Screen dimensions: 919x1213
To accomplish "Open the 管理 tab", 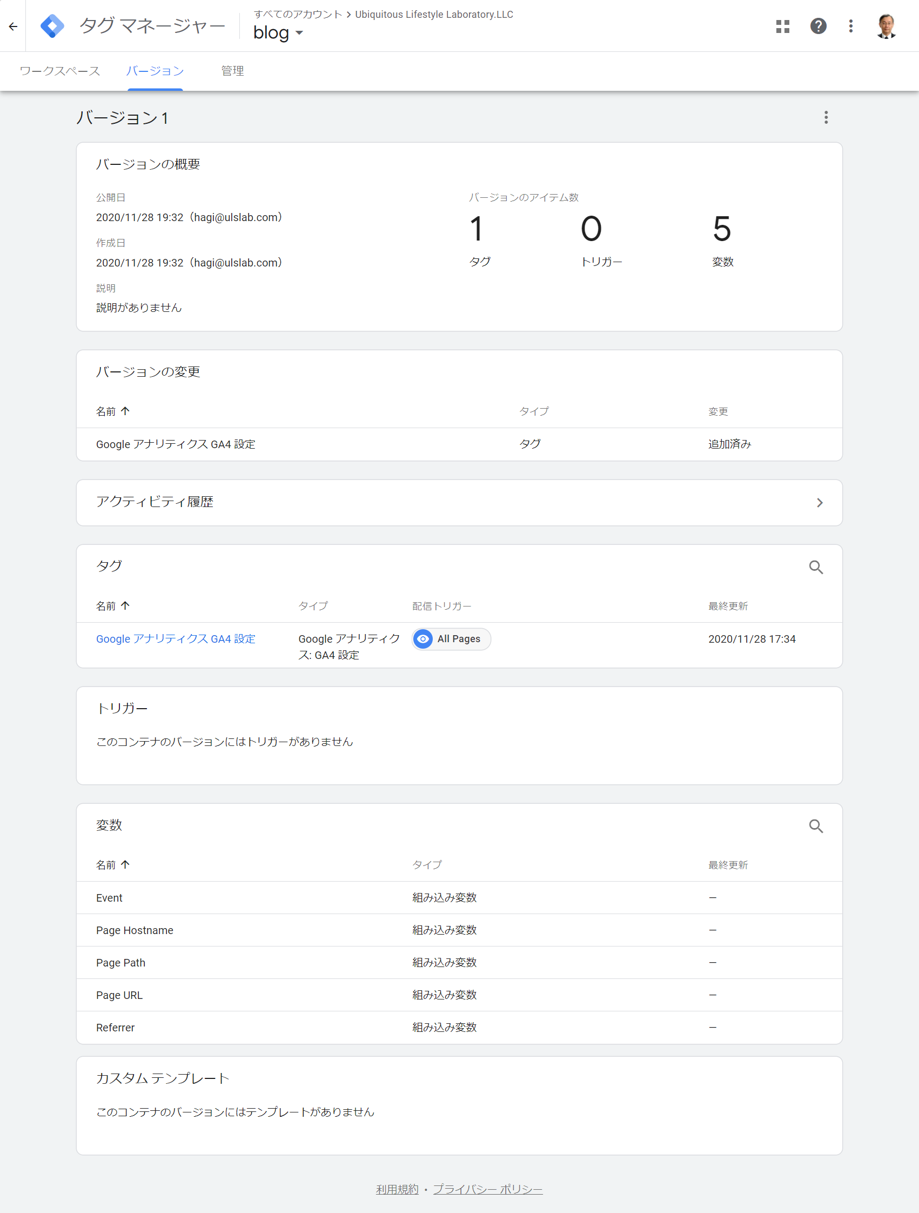I will click(x=232, y=71).
